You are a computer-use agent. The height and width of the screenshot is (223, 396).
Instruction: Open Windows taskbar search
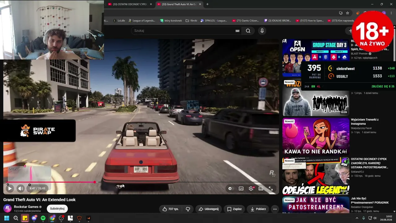click(x=16, y=218)
